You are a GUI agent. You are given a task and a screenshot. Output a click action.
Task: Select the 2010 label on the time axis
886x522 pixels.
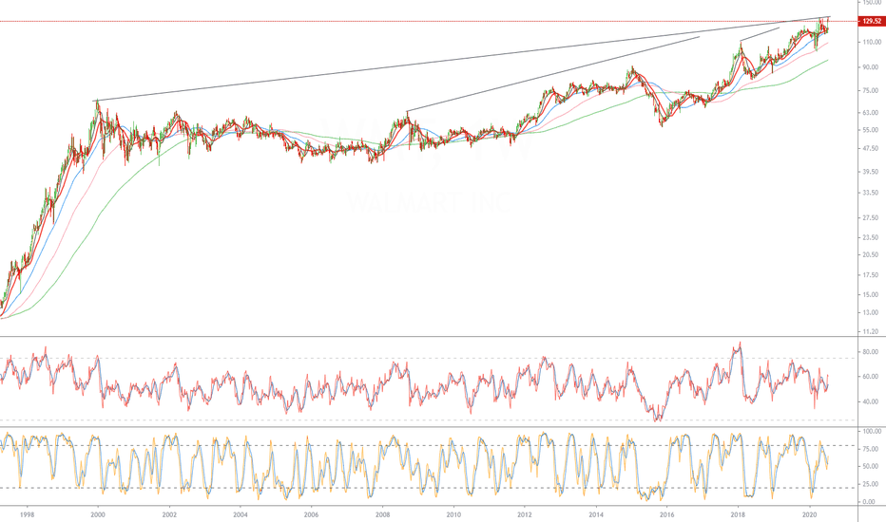point(453,514)
